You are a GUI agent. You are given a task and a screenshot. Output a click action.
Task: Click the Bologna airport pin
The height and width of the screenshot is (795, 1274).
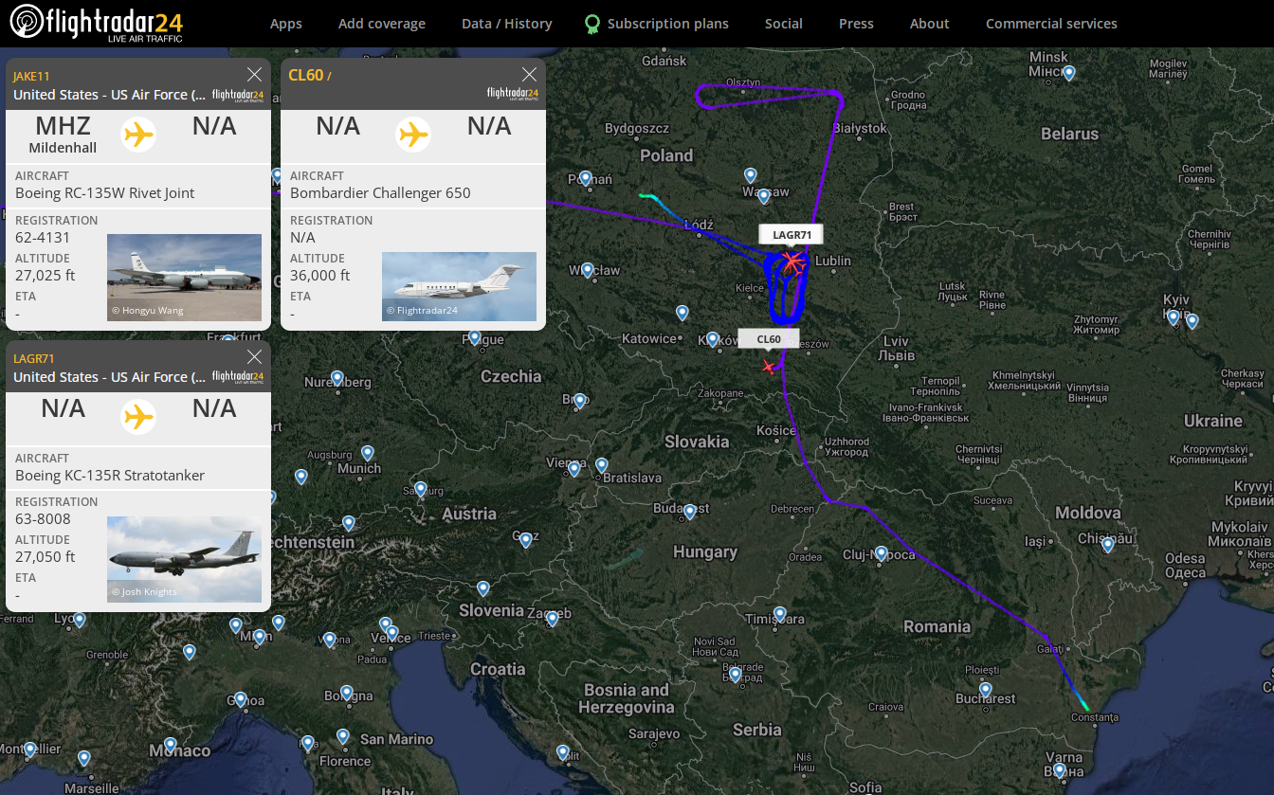(x=347, y=693)
